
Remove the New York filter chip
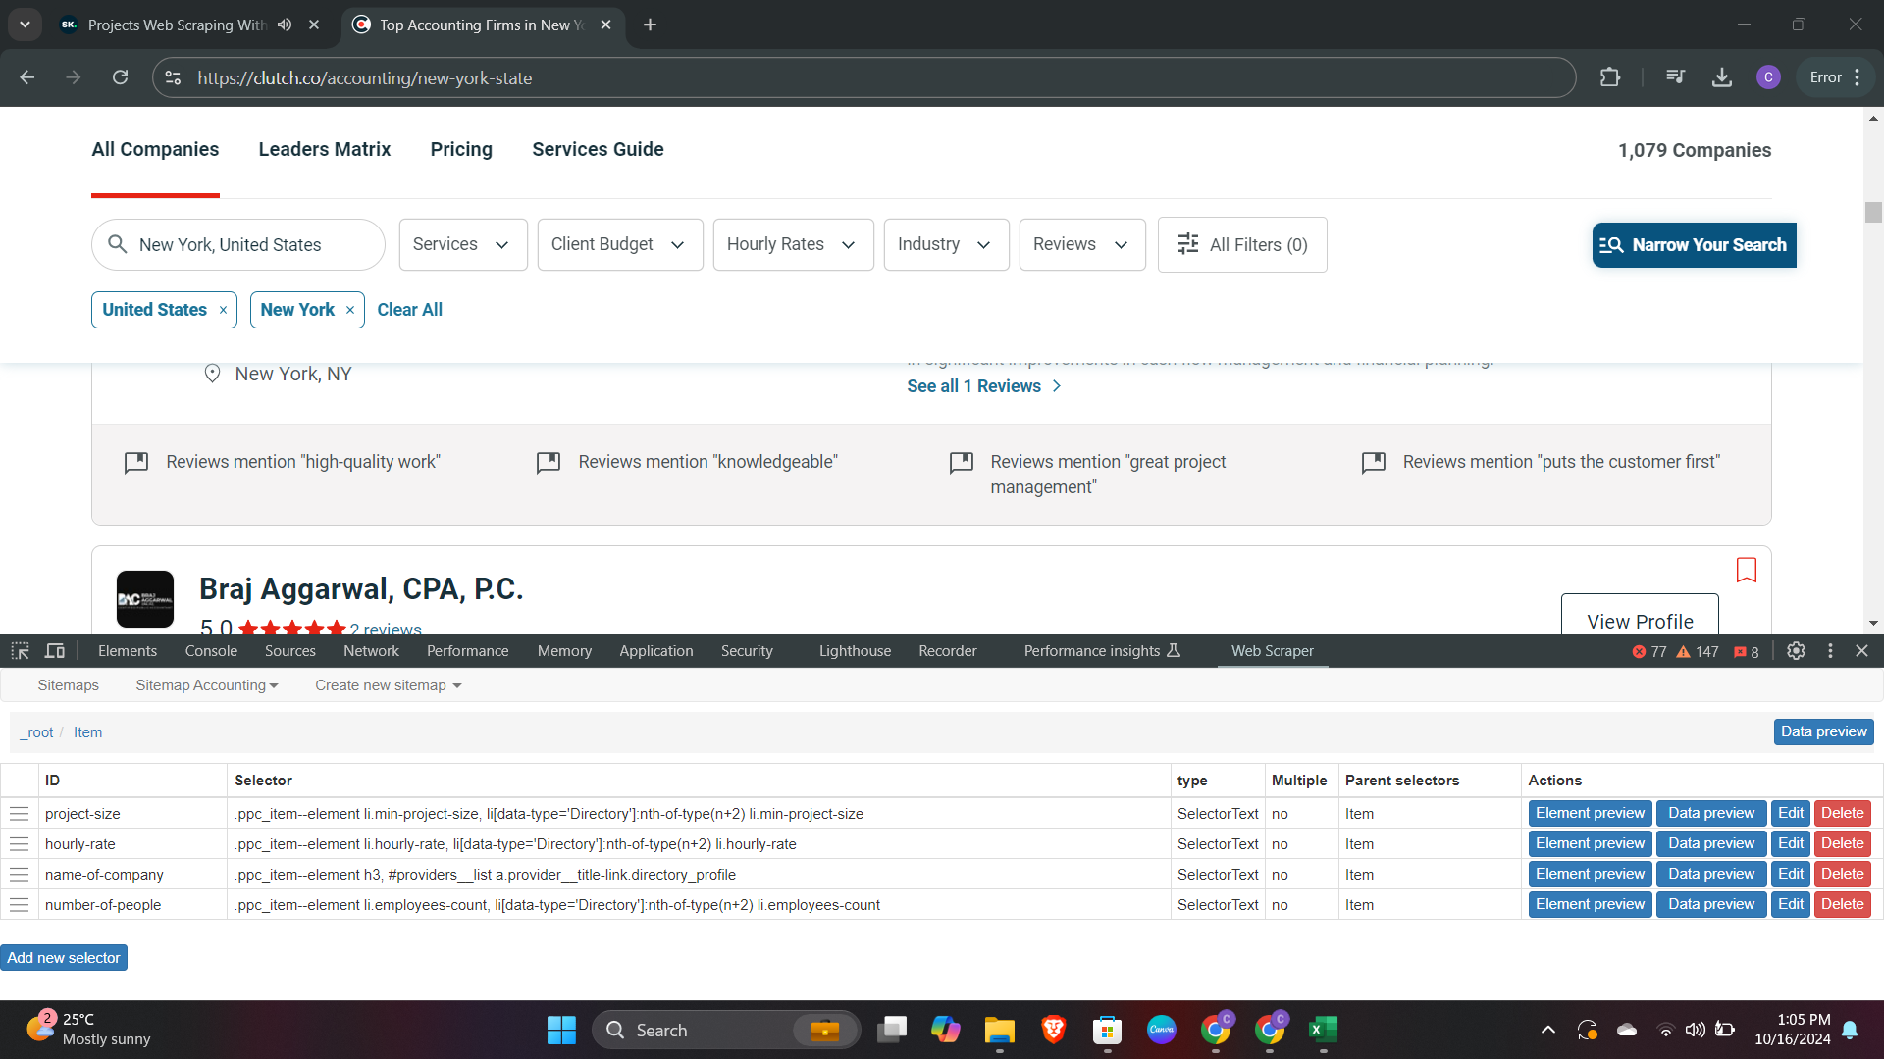coord(350,310)
